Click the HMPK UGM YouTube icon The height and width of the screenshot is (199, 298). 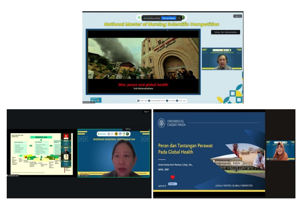coord(138,101)
